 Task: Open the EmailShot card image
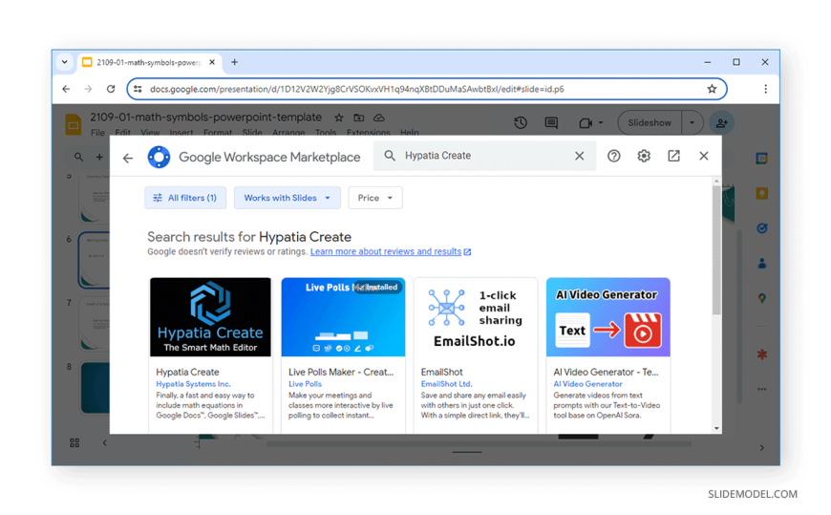point(476,317)
